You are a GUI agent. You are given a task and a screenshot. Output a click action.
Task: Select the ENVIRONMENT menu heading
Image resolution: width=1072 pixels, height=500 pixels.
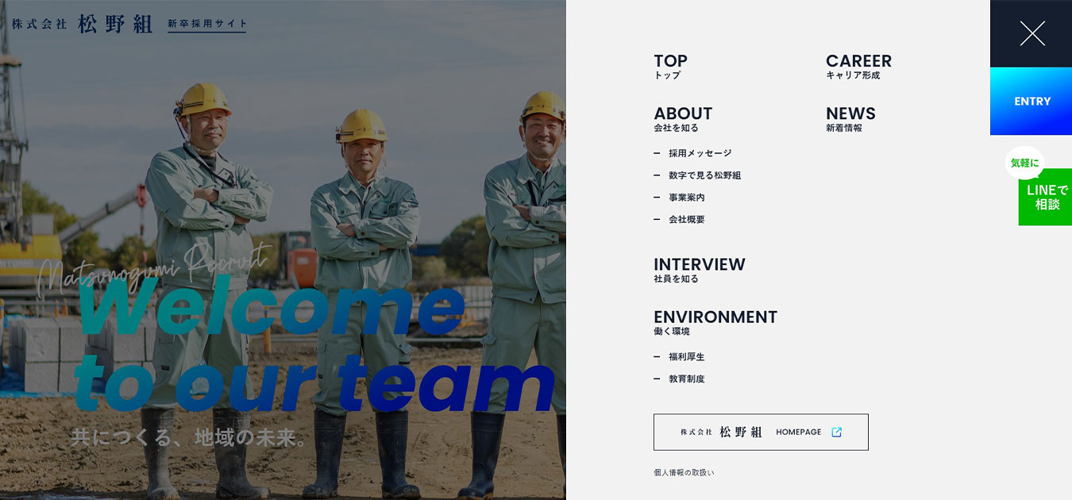[715, 321]
